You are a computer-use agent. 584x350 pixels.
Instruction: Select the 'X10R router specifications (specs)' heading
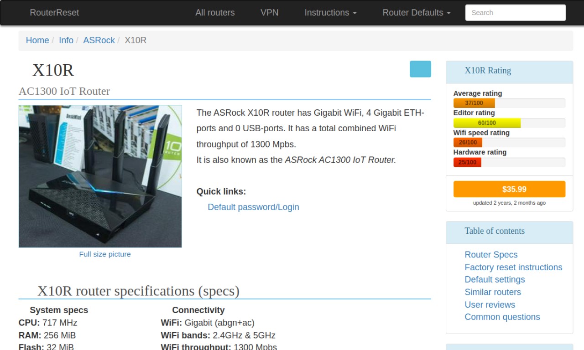tap(138, 291)
